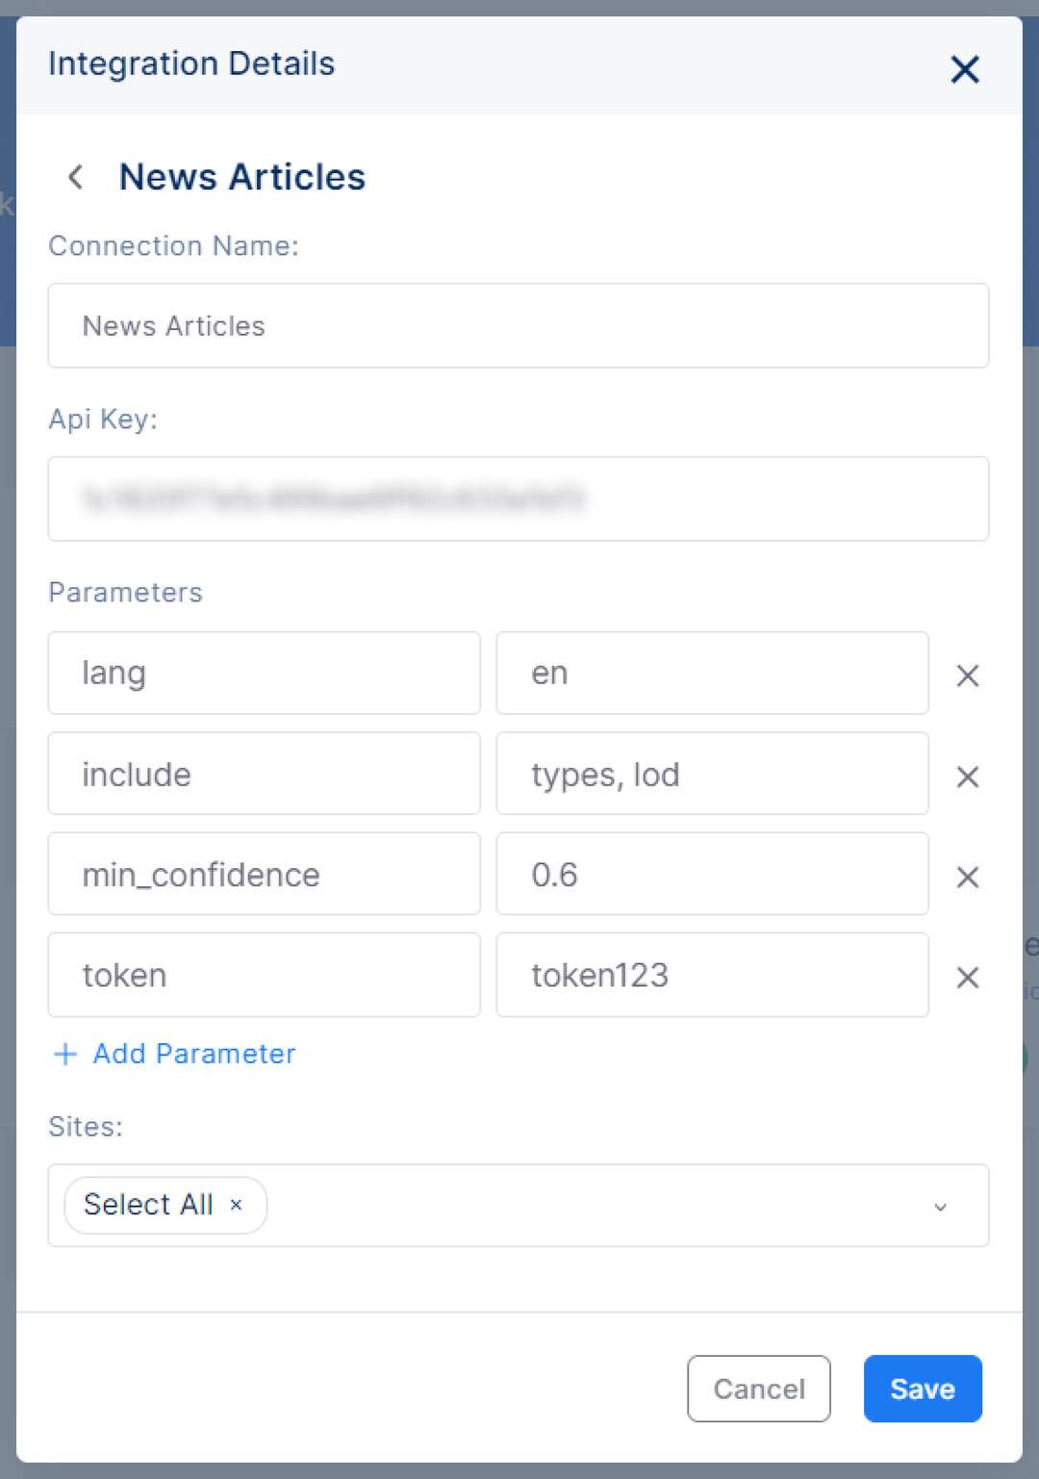The image size is (1039, 1479).
Task: Save the integration settings
Action: 923,1389
